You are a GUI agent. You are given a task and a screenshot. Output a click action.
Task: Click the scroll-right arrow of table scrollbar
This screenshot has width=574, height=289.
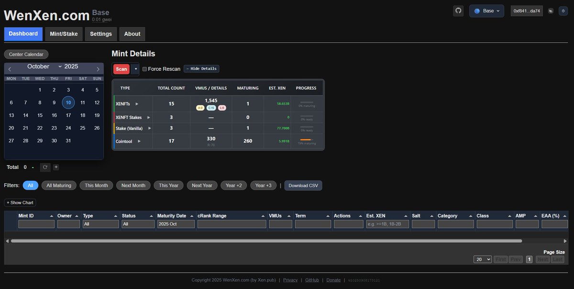pos(565,241)
